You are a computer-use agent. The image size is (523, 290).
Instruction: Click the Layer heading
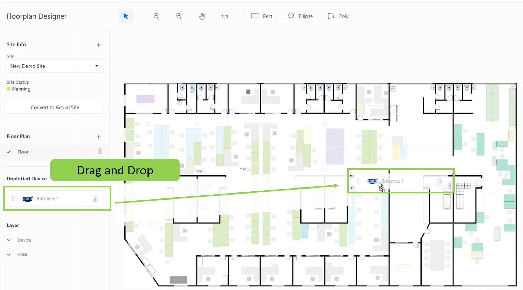click(13, 225)
